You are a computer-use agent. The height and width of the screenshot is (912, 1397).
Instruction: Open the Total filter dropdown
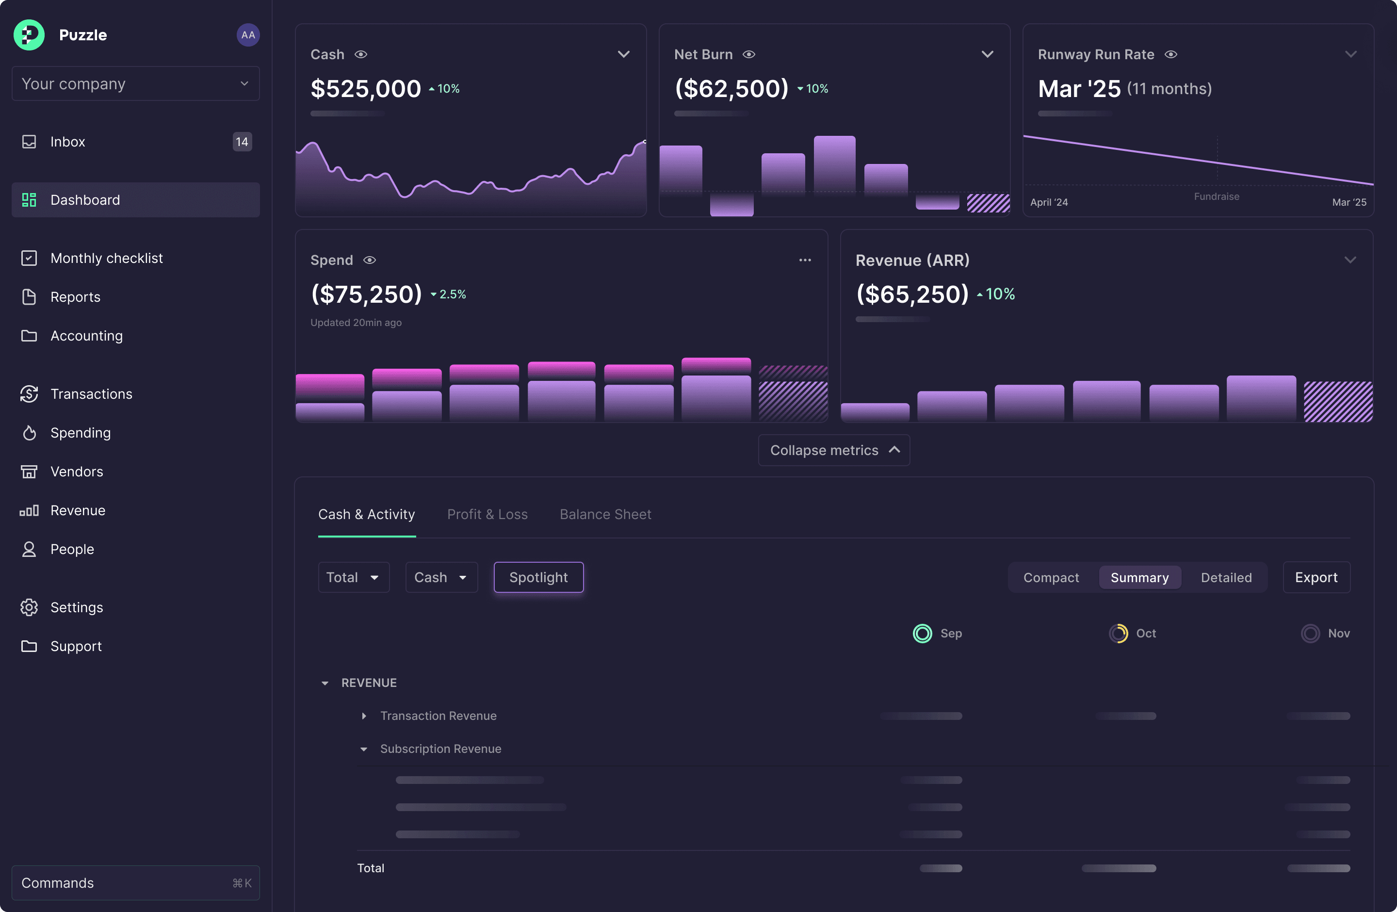point(353,577)
